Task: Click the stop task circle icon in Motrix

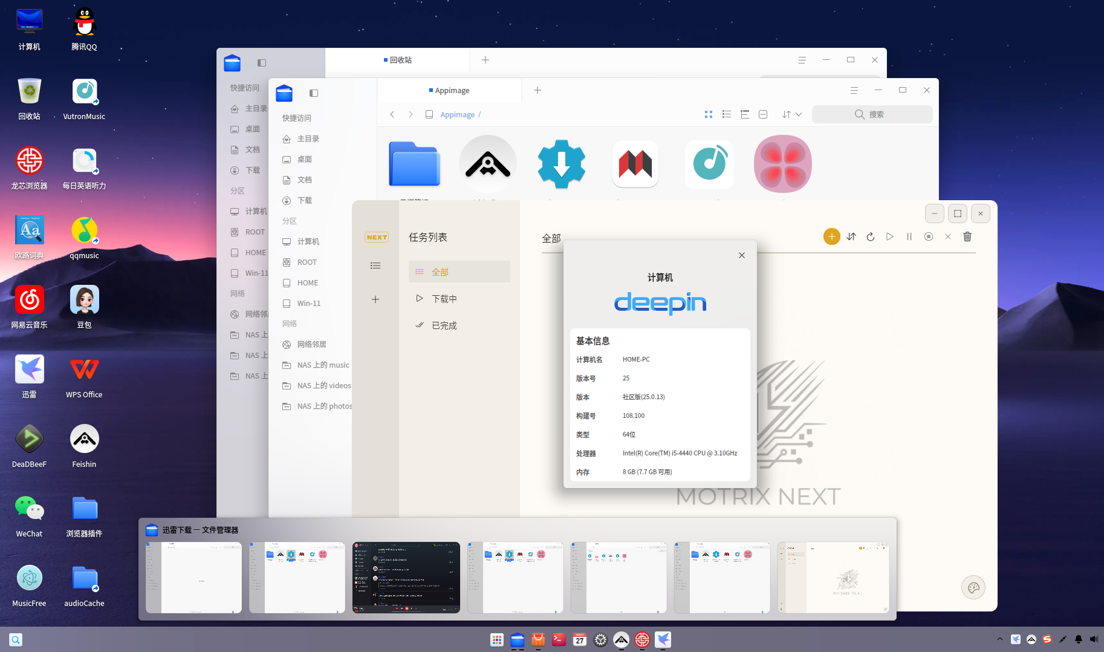Action: 929,236
